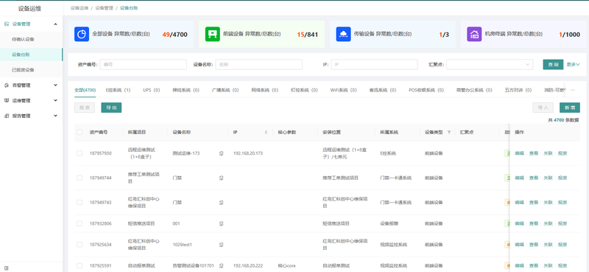
Task: Focus the IP filter input field
Action: point(374,64)
